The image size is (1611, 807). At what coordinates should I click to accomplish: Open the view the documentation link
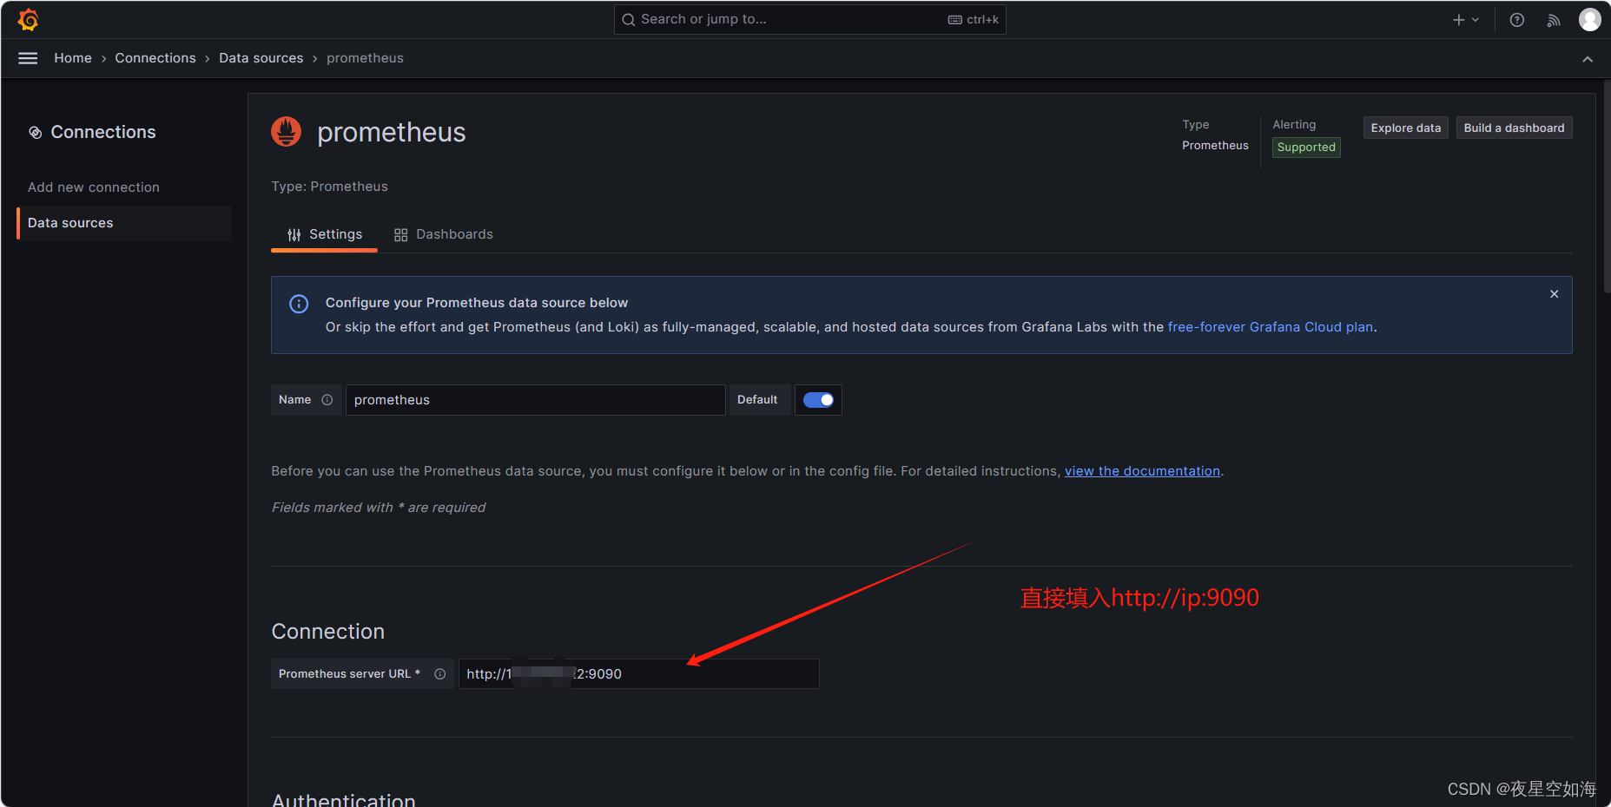(x=1142, y=471)
